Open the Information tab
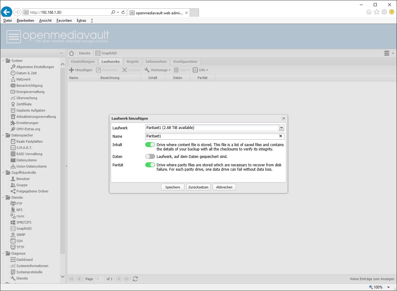The height and width of the screenshot is (291, 397). (x=156, y=62)
